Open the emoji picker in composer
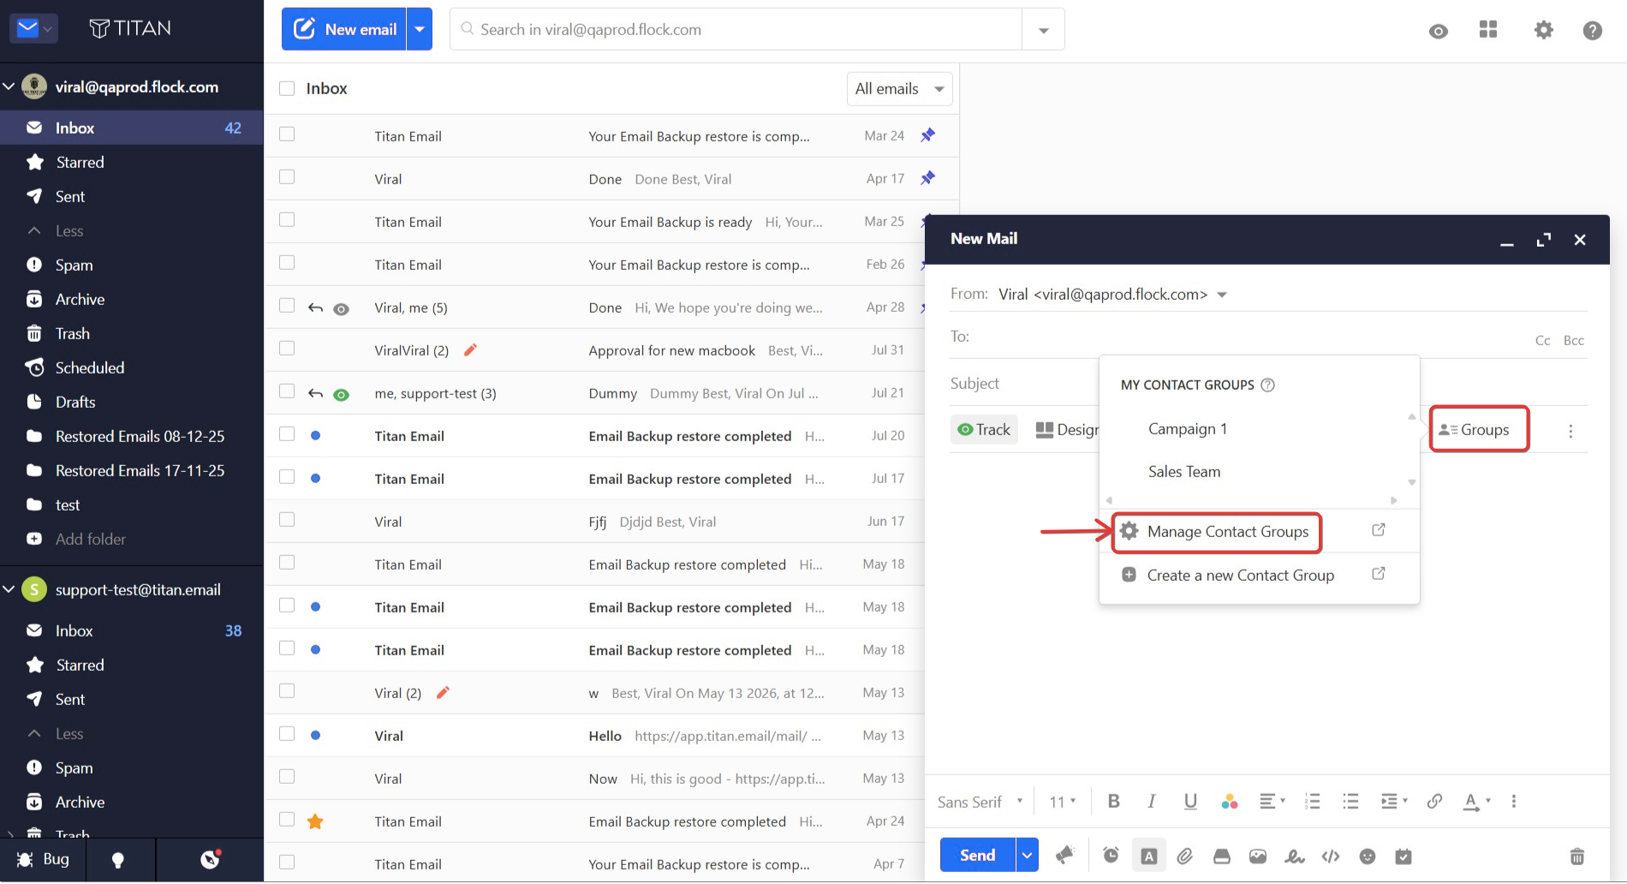The height and width of the screenshot is (884, 1627). tap(1368, 856)
